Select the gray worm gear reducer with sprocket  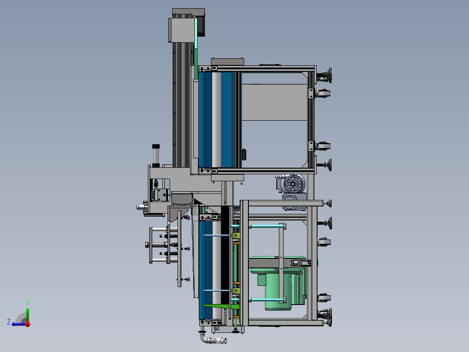coord(292,191)
